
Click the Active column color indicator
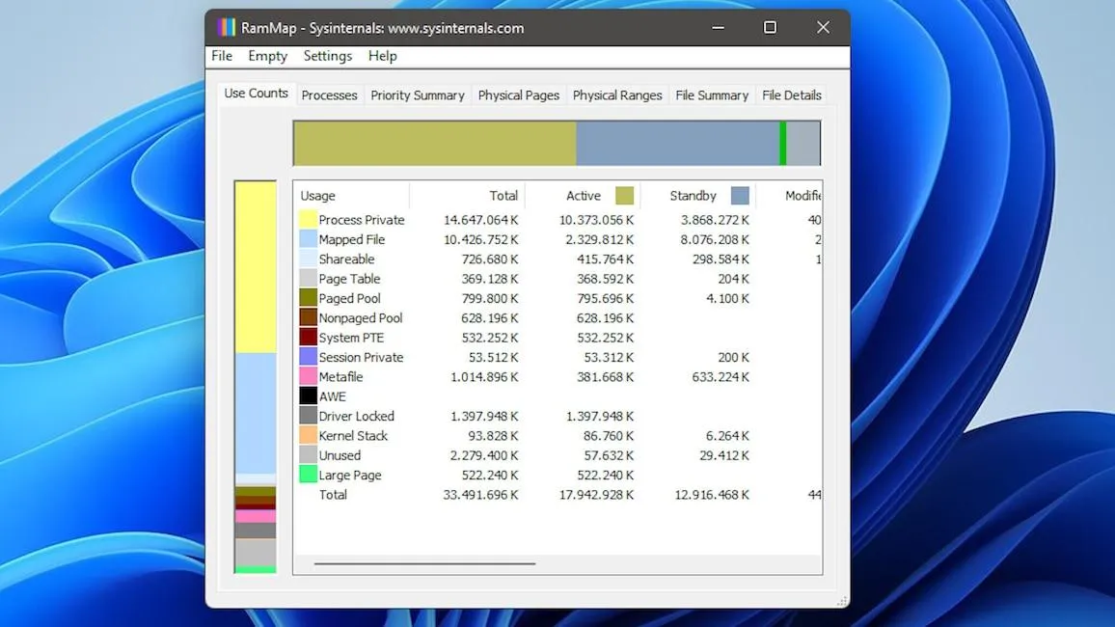click(x=624, y=196)
